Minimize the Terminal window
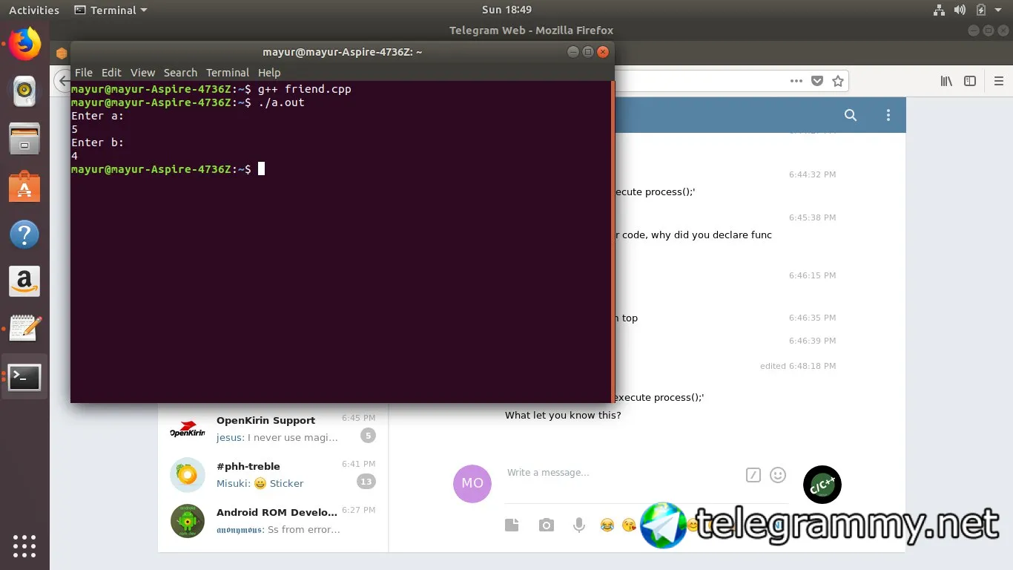 [x=573, y=52]
